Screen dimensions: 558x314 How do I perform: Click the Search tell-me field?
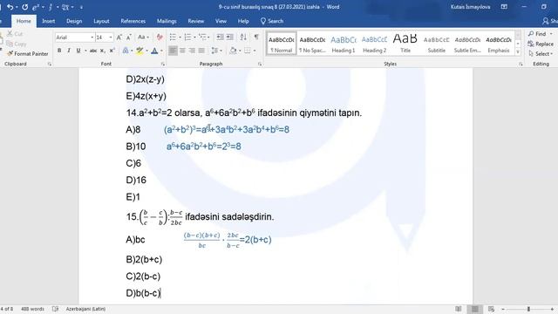[272, 21]
